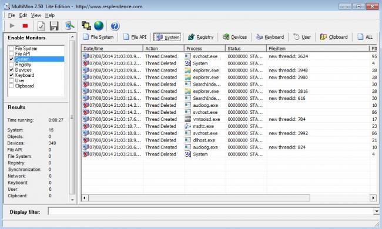Image resolution: width=382 pixels, height=229 pixels.
Task: Disable the System monitor checkbox
Action: coord(11,59)
